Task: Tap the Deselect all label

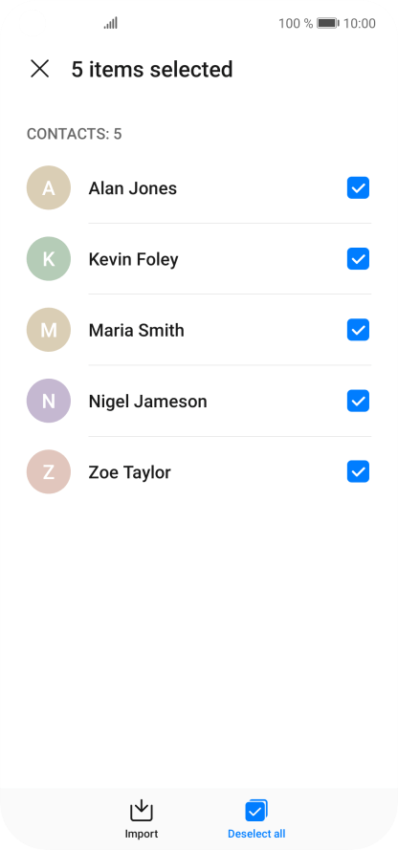Action: 256,834
